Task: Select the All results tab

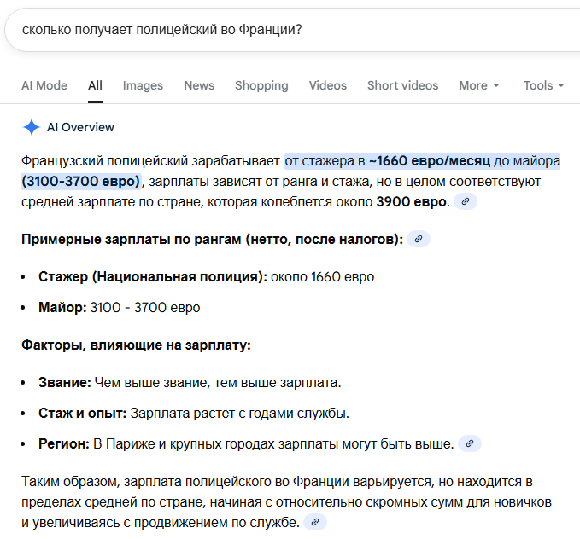Action: [95, 85]
